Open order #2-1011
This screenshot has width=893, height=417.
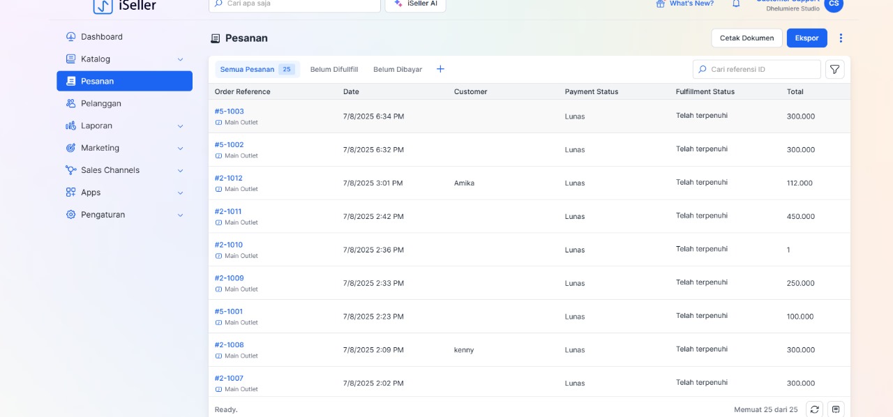tap(228, 212)
